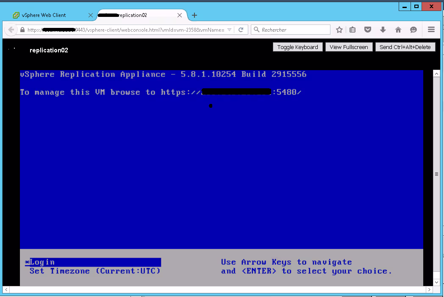Screen dimensions: 444x297
Task: Toggle Keyboard in the web console
Action: pos(297,47)
